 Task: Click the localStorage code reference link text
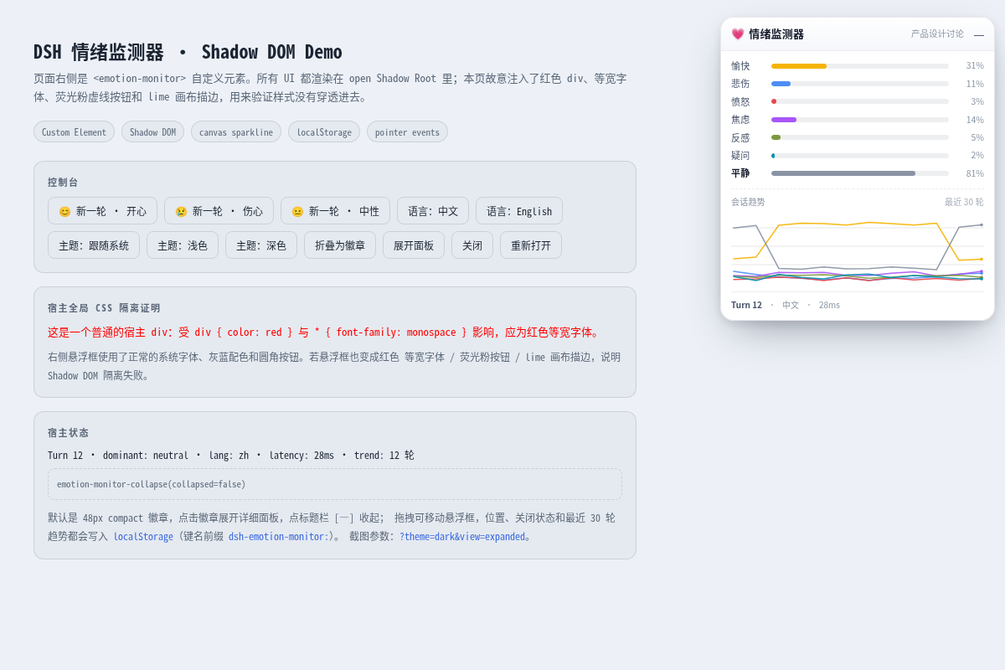tap(143, 537)
